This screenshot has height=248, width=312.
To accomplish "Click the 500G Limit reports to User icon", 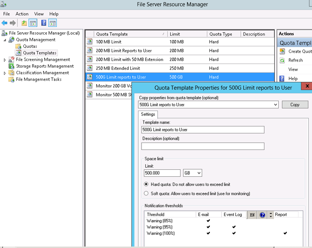I will pos(90,77).
